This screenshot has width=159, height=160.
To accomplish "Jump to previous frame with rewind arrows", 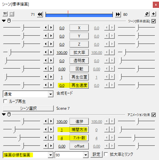I will pos(40,14).
